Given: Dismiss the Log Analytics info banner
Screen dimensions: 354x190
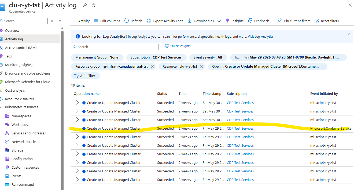Looking at the screenshot, I should tap(349, 34).
